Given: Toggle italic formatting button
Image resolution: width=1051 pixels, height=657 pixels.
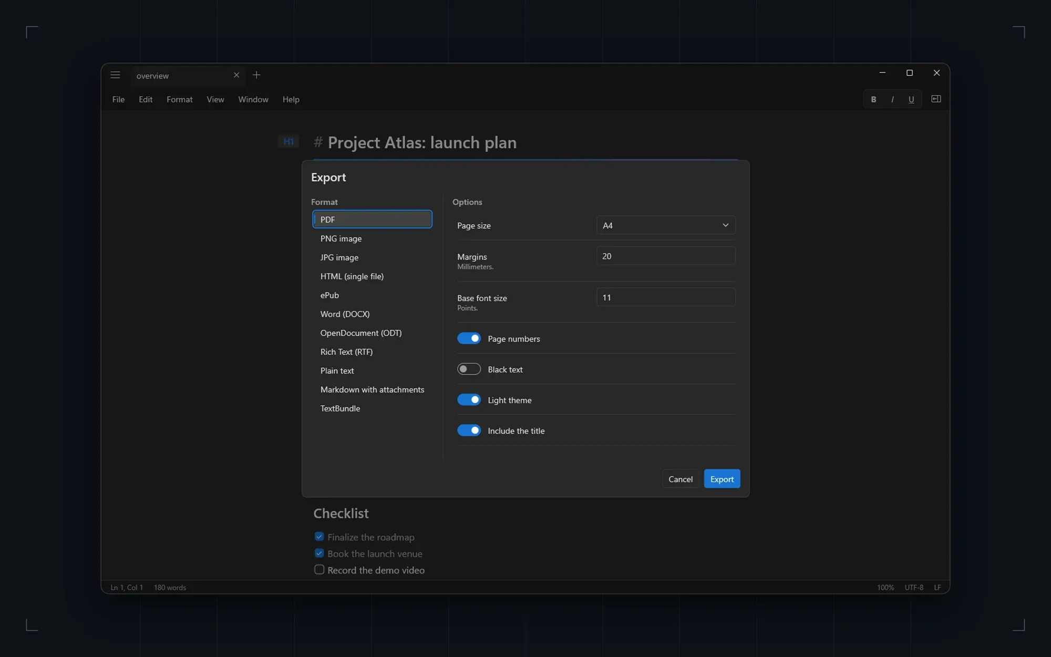Looking at the screenshot, I should 892,99.
